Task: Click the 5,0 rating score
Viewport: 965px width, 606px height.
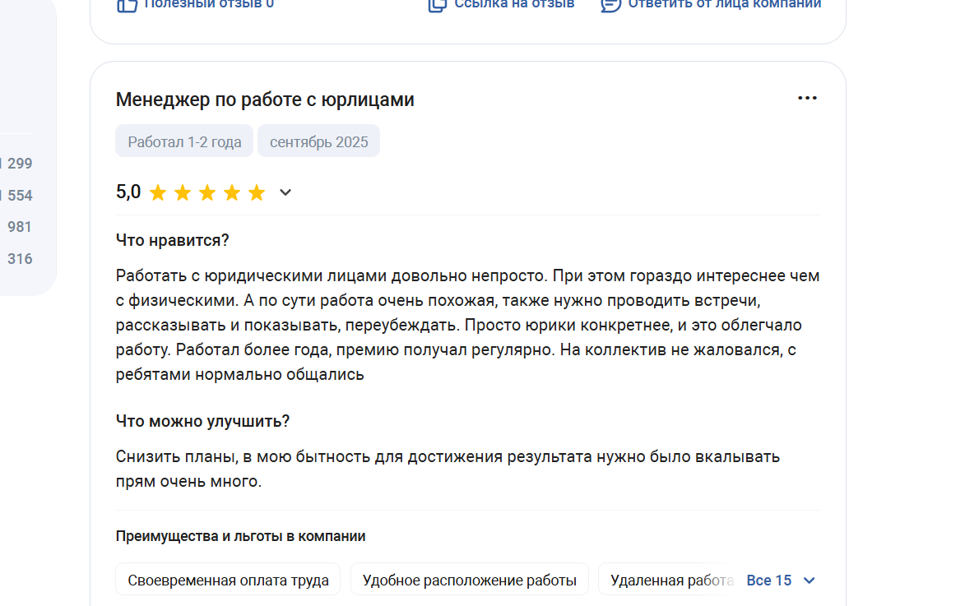Action: [x=128, y=192]
